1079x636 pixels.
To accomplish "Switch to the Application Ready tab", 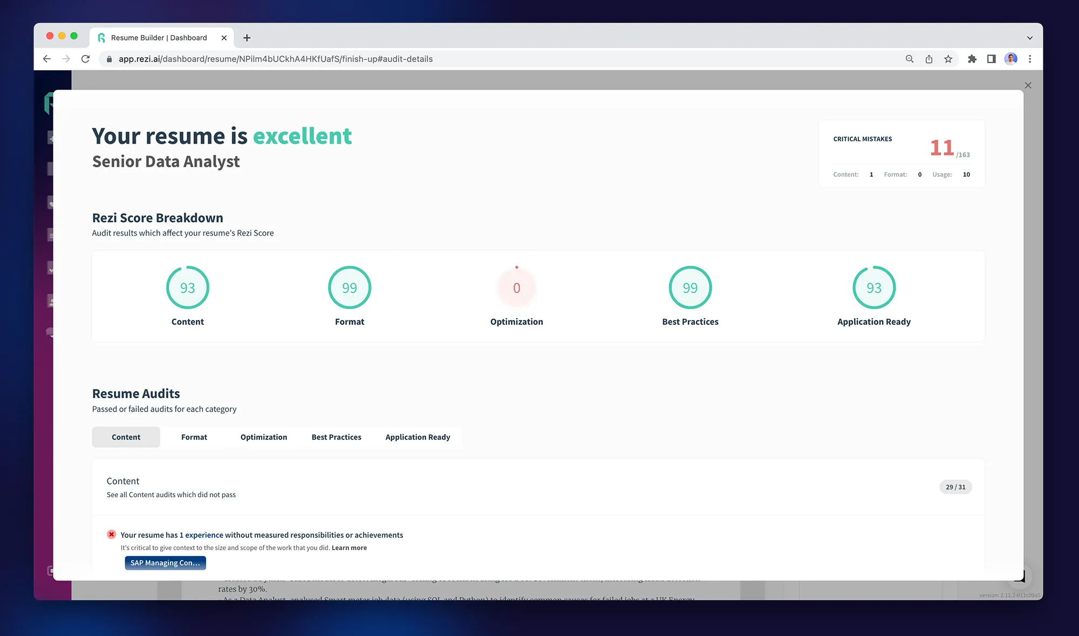I will 418,437.
